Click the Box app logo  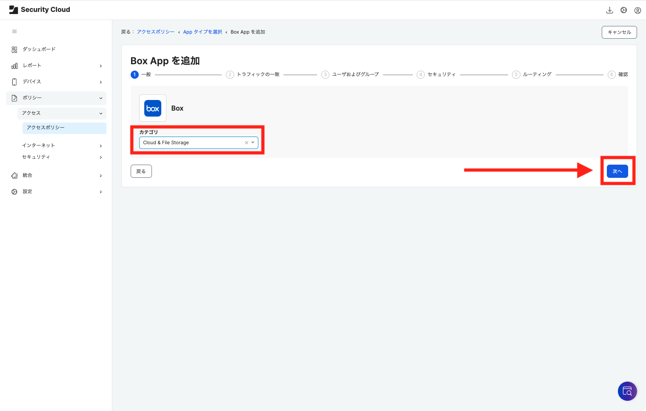click(x=153, y=108)
